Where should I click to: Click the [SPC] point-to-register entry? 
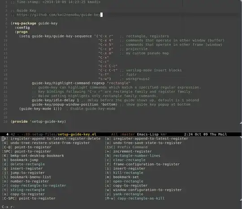[x=26, y=151]
